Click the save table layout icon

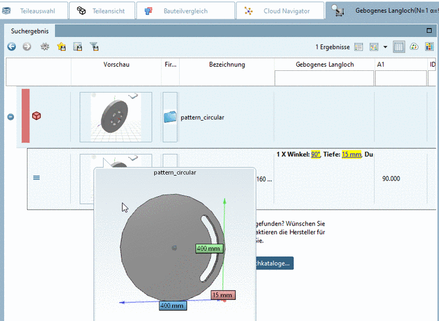pos(77,46)
